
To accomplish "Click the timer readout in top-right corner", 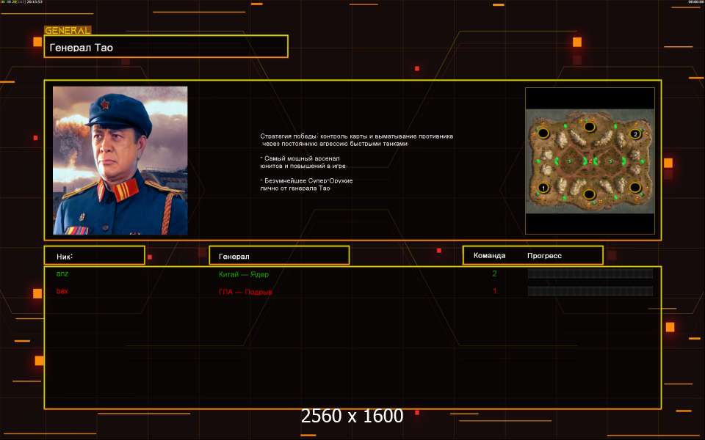I will click(x=695, y=1).
